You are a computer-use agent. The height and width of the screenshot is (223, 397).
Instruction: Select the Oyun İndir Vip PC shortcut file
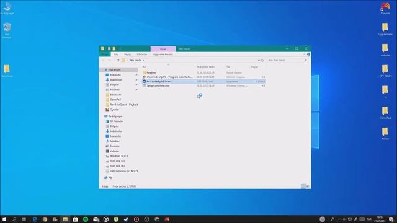tap(204, 77)
